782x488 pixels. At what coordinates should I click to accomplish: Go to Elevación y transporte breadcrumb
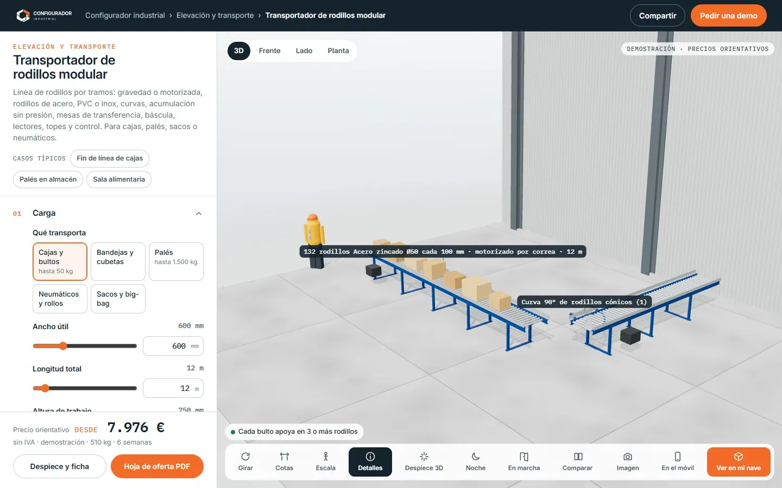(215, 15)
